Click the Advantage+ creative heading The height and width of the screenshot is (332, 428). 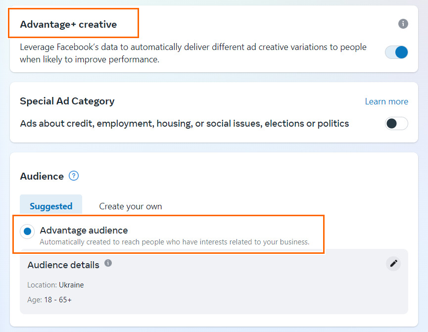pyautogui.click(x=68, y=25)
